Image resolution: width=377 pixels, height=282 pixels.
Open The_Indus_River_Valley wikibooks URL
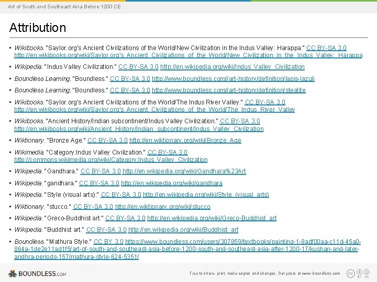[x=154, y=110]
